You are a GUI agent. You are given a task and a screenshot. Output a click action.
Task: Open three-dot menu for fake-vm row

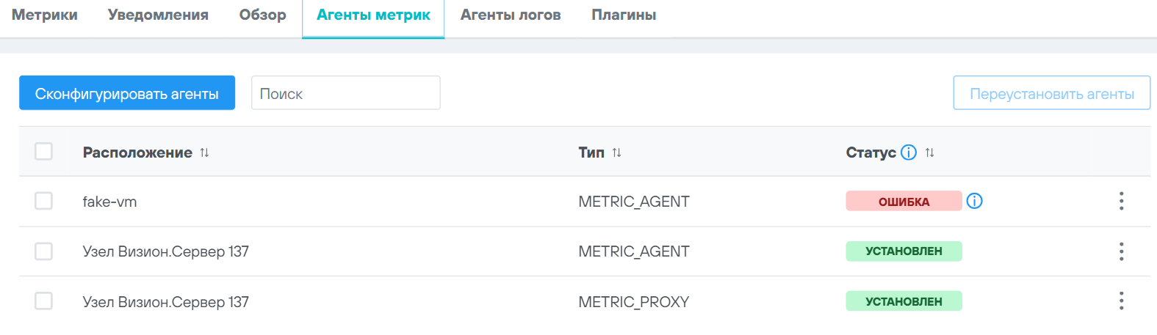pyautogui.click(x=1121, y=201)
